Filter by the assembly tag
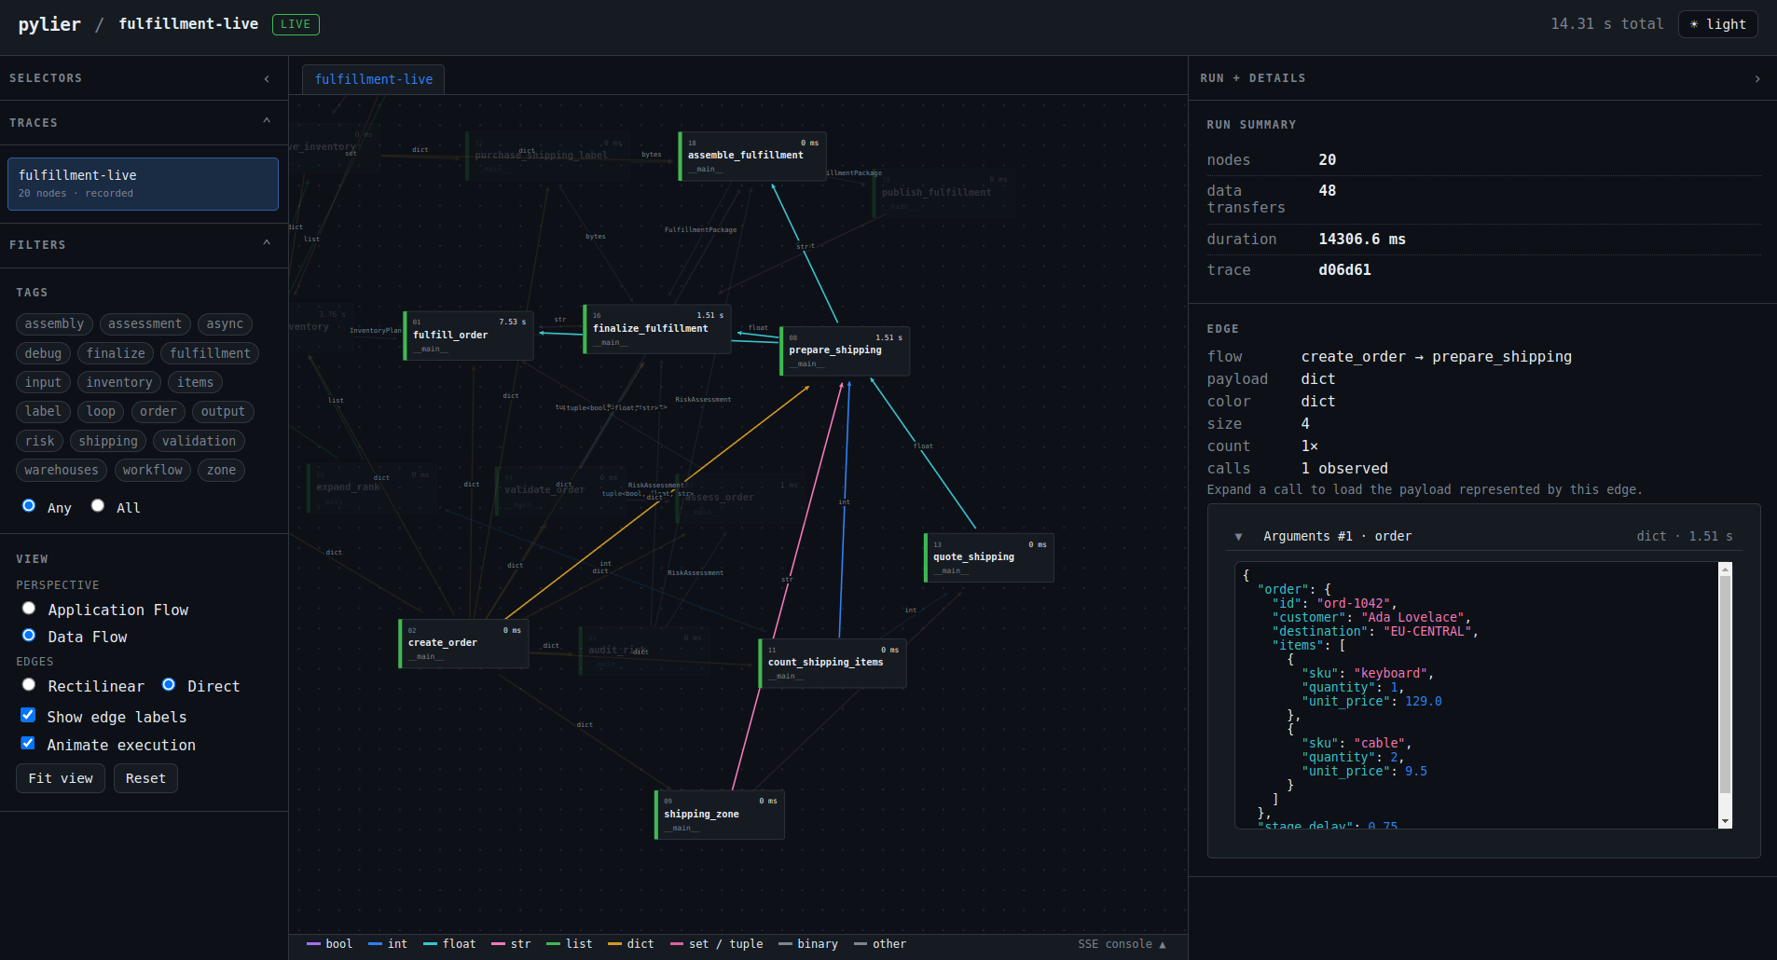This screenshot has height=960, width=1777. pos(54,323)
